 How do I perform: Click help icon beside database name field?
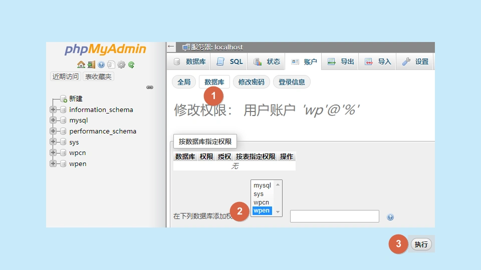[390, 217]
